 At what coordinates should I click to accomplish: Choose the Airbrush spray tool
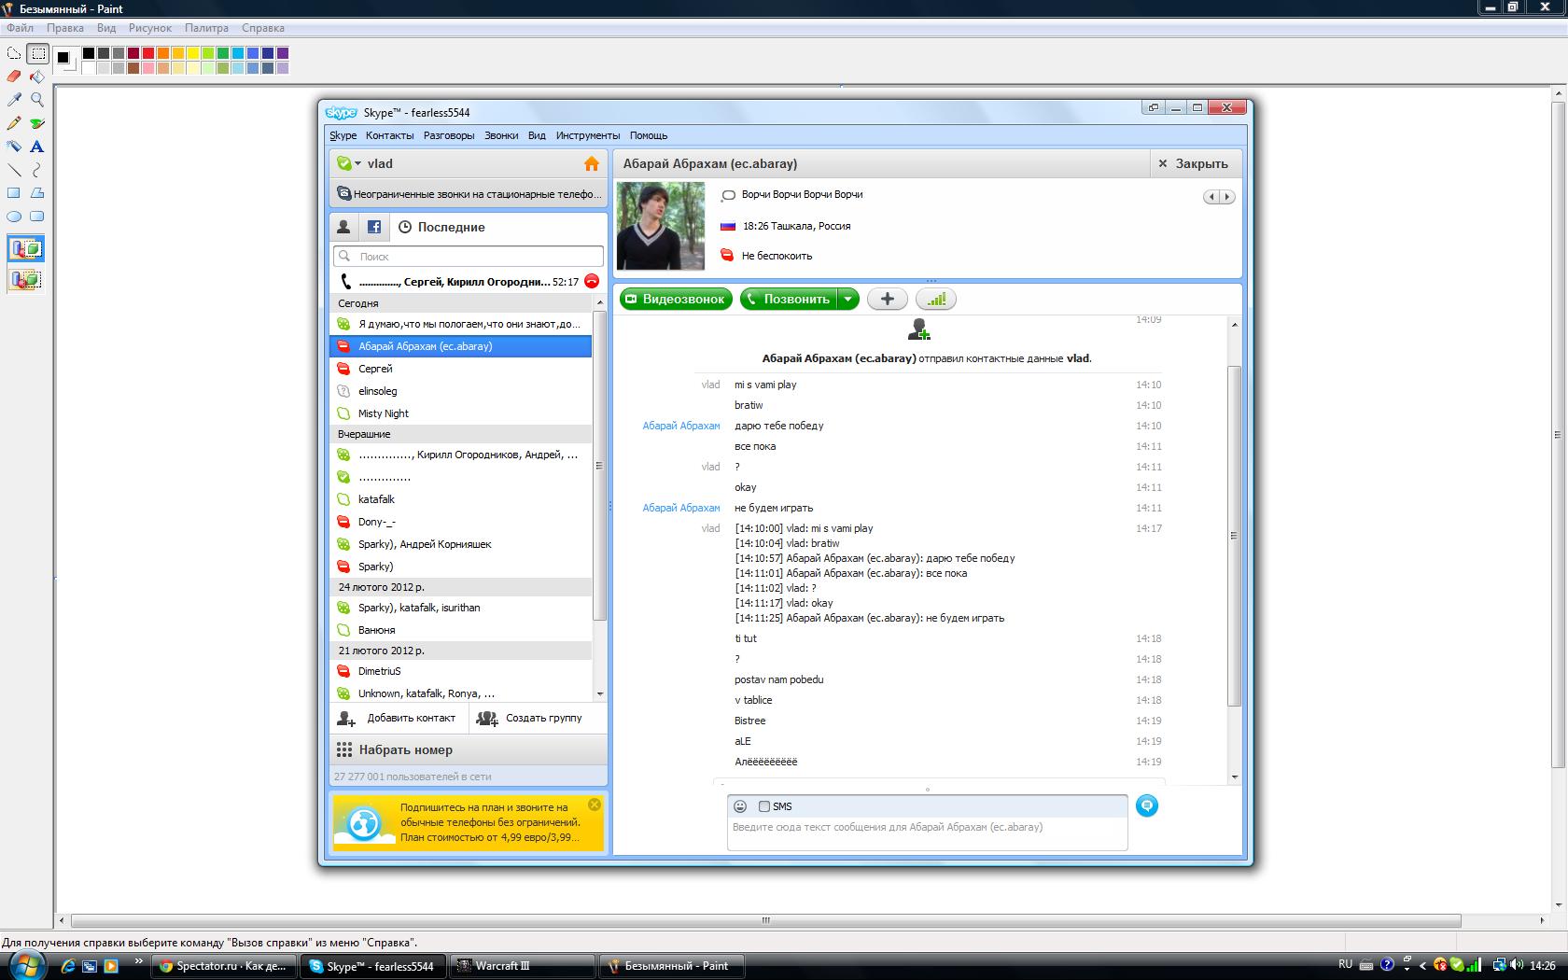[14, 147]
